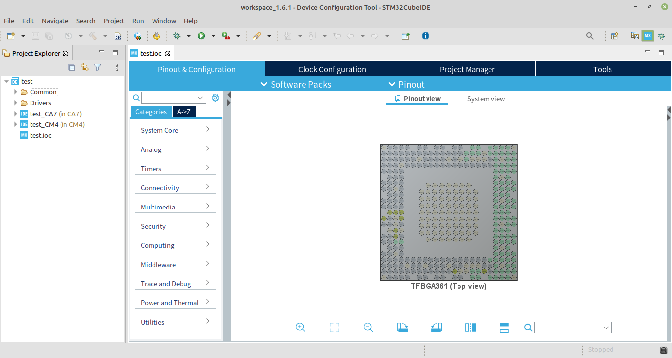The width and height of the screenshot is (672, 358).
Task: Open the Navigate menu
Action: 55,21
